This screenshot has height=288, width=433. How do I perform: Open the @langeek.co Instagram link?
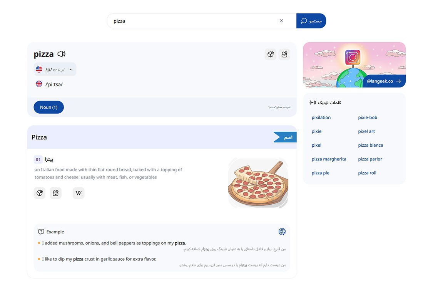tap(384, 81)
